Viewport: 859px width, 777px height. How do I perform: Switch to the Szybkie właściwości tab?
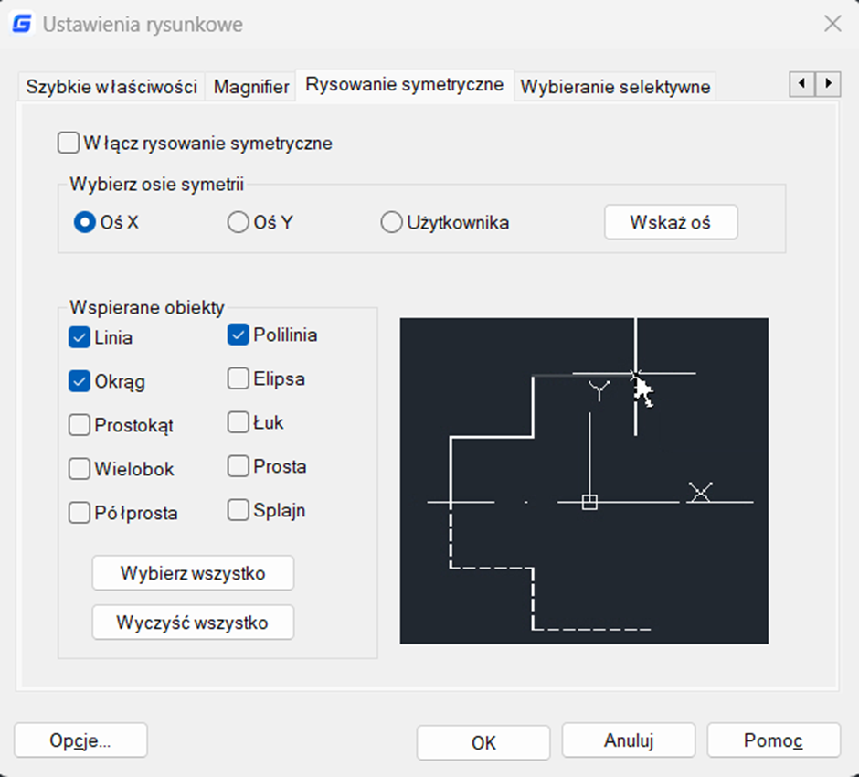[x=111, y=87]
